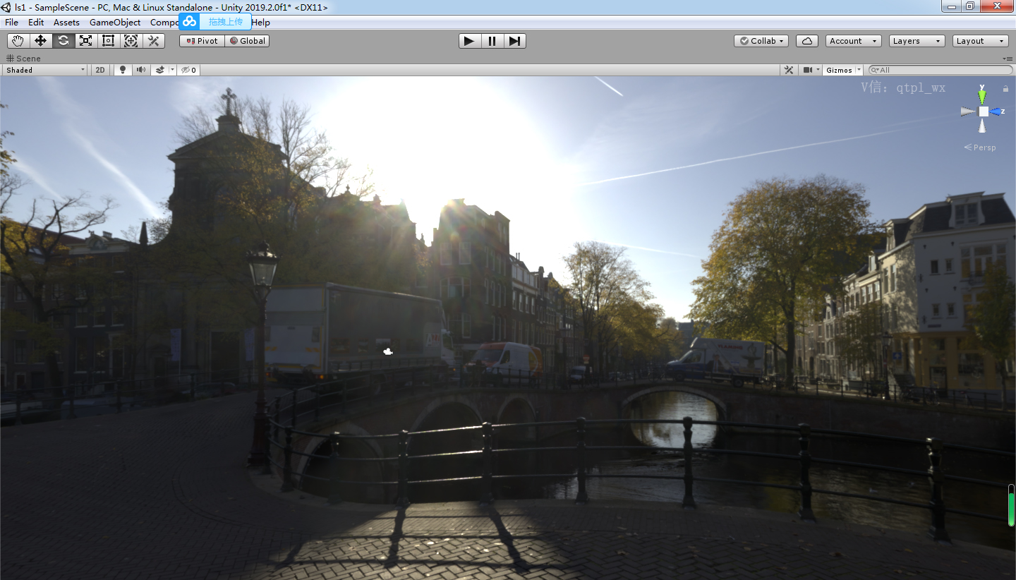This screenshot has height=580, width=1016.
Task: Select the Scale tool
Action: click(x=86, y=41)
